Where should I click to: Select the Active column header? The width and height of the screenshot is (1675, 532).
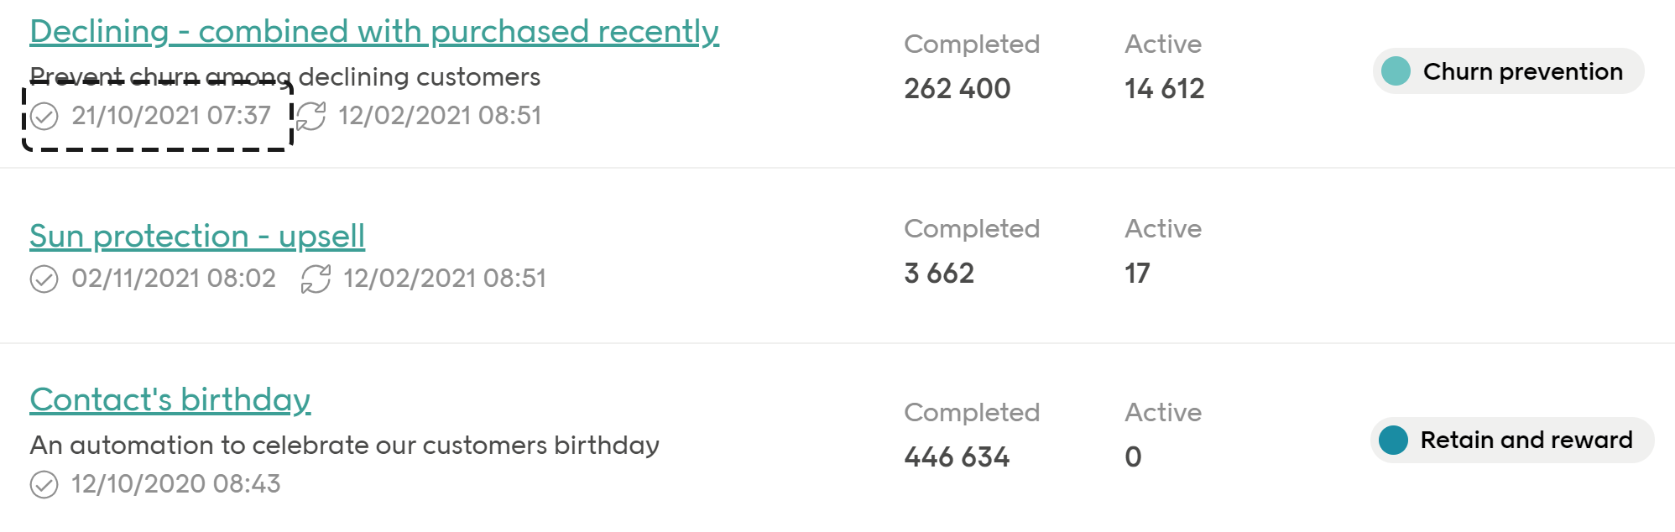pyautogui.click(x=1163, y=44)
